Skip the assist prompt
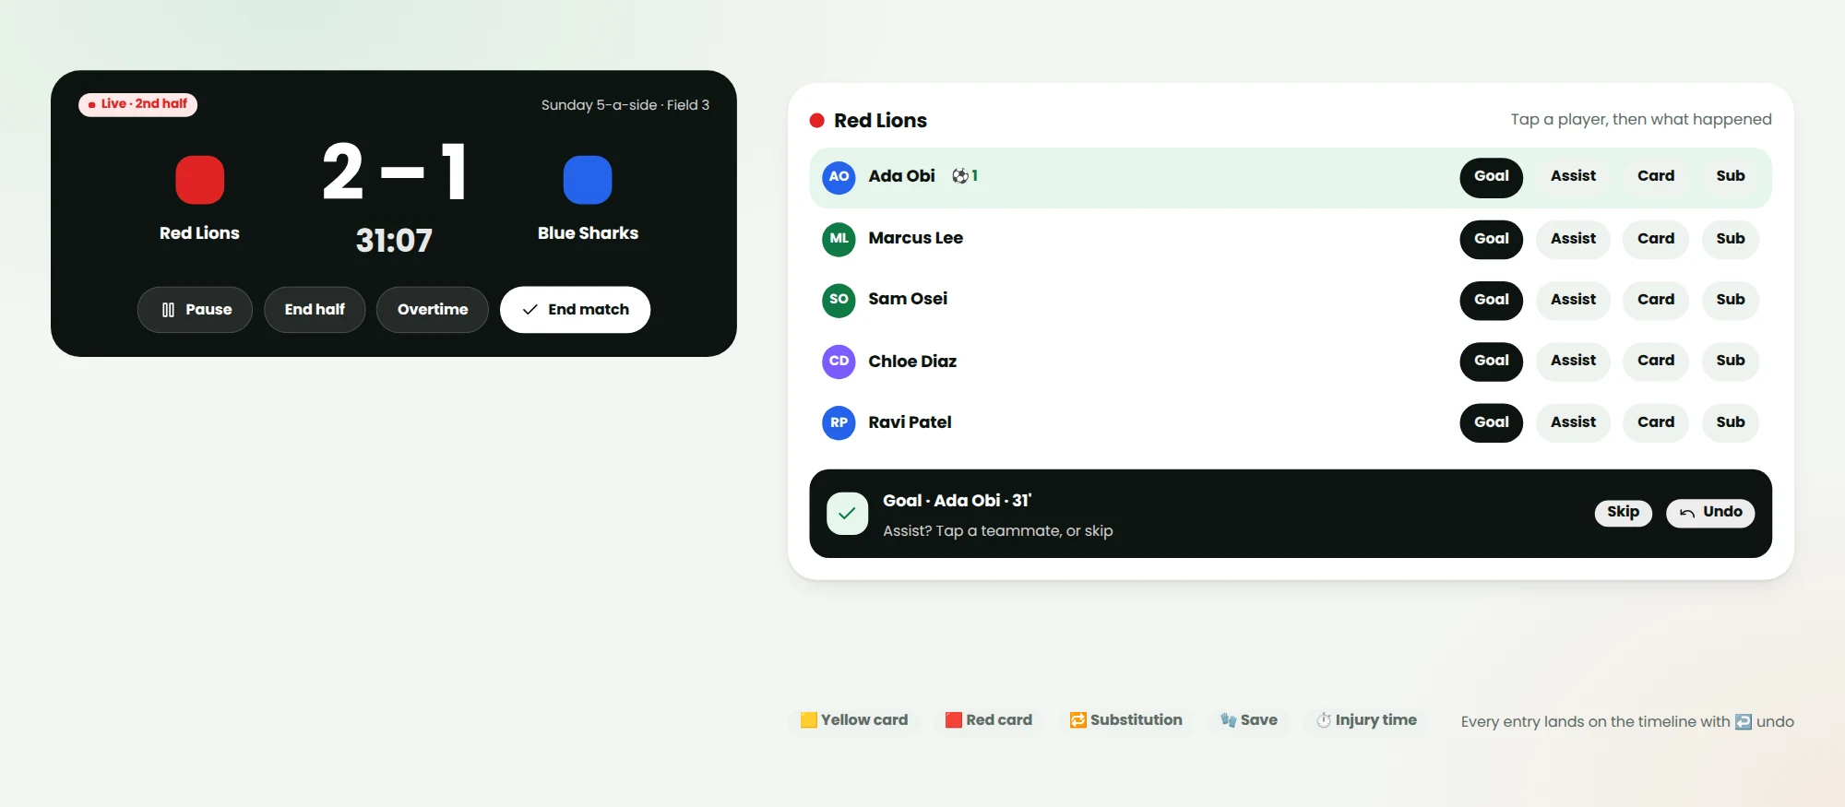 (1623, 513)
